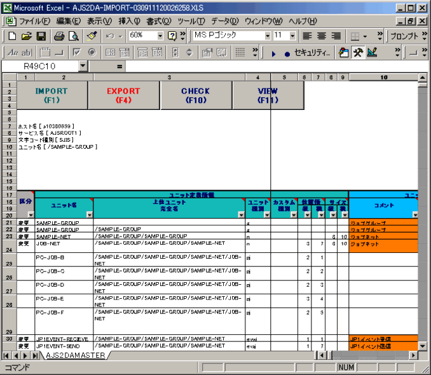
Task: Click the Center alignment icon
Action: (322, 36)
